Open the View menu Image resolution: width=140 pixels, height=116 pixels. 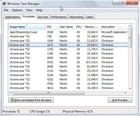point(29,10)
